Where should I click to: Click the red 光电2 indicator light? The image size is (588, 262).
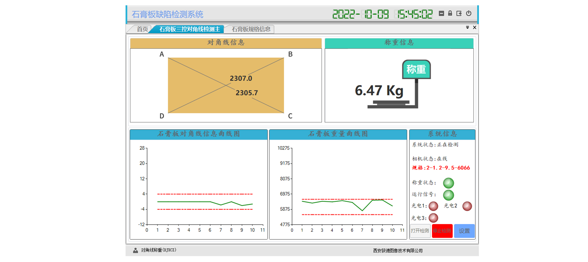[467, 206]
